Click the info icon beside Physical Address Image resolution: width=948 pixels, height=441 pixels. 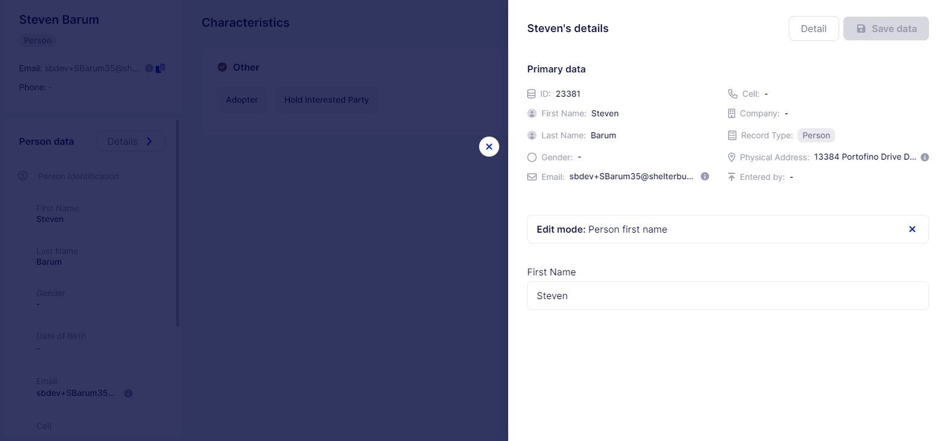925,157
